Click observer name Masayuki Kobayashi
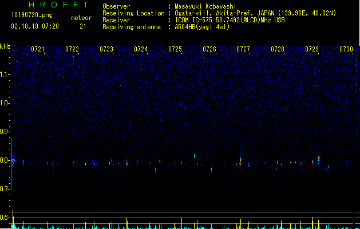Image resolution: width=360 pixels, height=229 pixels. pos(205,6)
